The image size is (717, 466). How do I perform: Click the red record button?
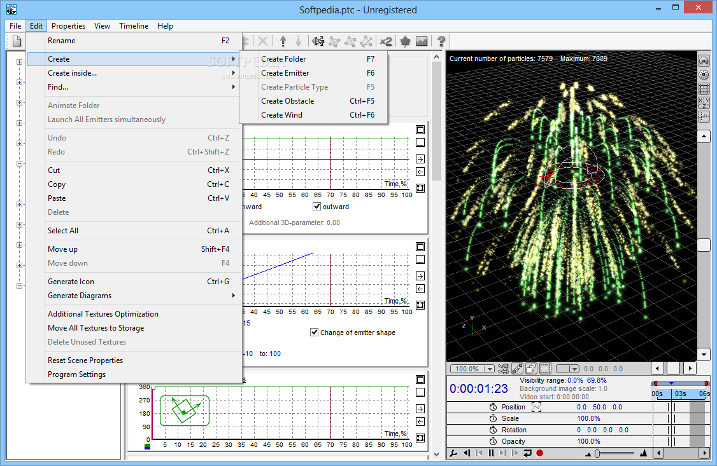pyautogui.click(x=539, y=453)
